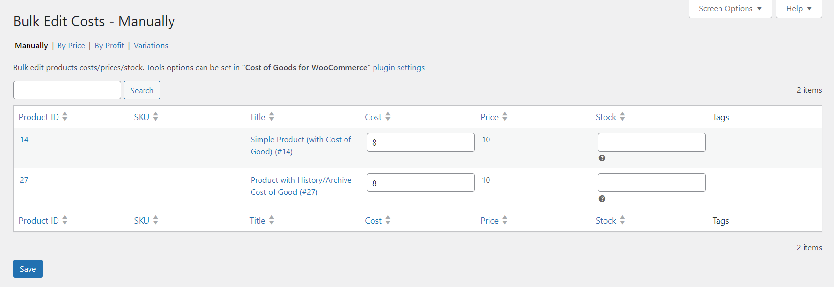Switch to the By Price tab
834x287 pixels.
[x=71, y=46]
